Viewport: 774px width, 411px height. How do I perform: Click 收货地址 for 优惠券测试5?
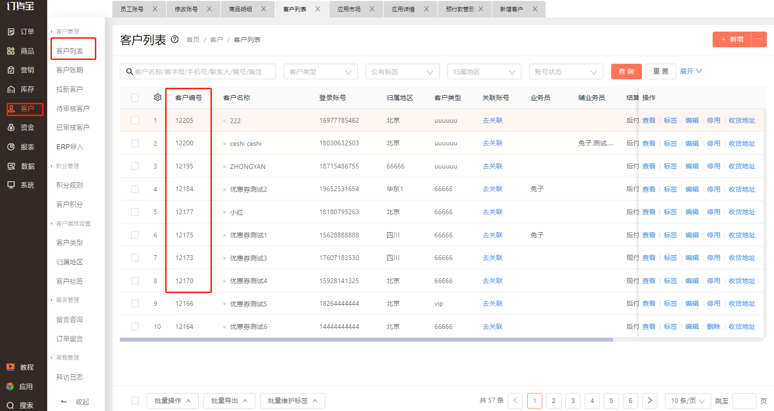742,303
